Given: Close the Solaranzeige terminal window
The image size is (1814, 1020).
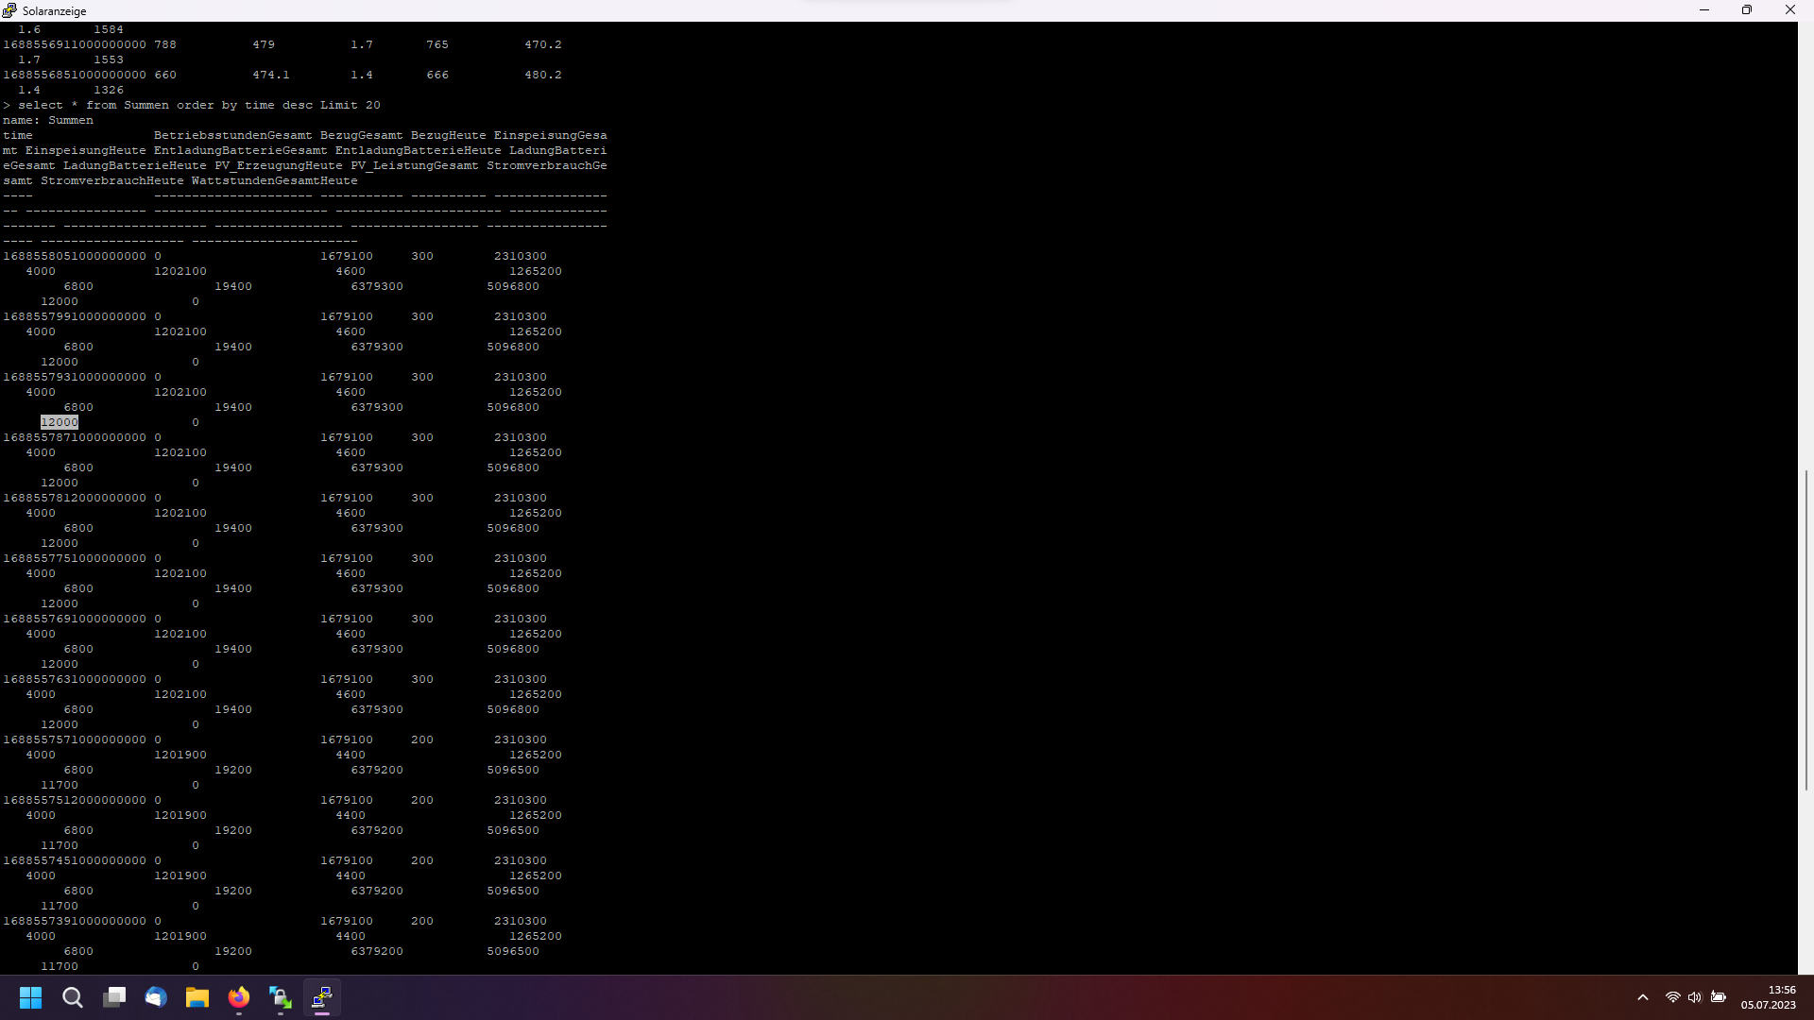Looking at the screenshot, I should [x=1789, y=10].
